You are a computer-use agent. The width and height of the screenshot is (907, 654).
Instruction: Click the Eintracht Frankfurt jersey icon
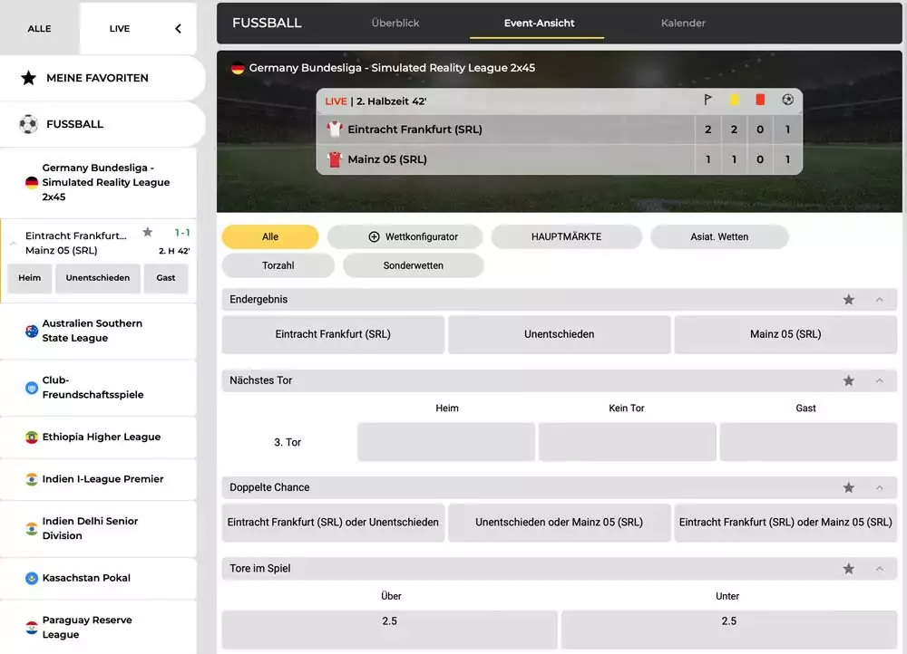coord(335,129)
